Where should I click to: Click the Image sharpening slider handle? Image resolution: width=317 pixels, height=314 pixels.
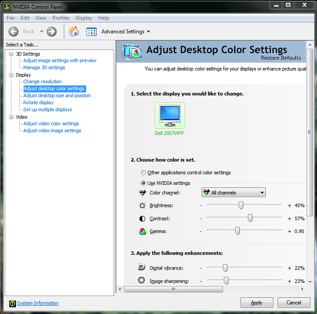click(x=226, y=281)
